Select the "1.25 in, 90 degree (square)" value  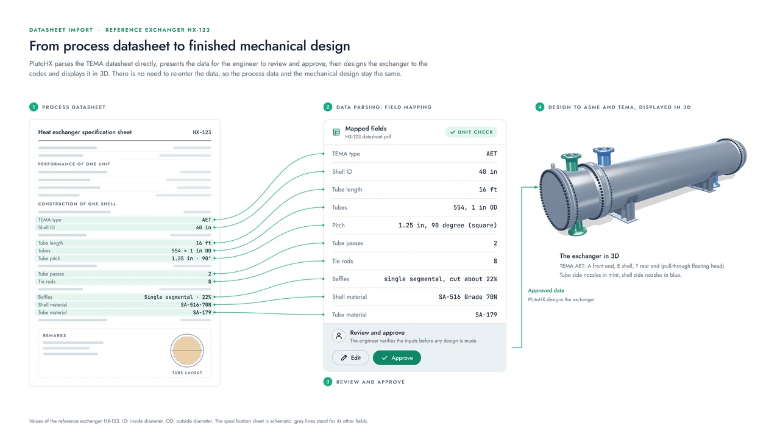(x=448, y=226)
